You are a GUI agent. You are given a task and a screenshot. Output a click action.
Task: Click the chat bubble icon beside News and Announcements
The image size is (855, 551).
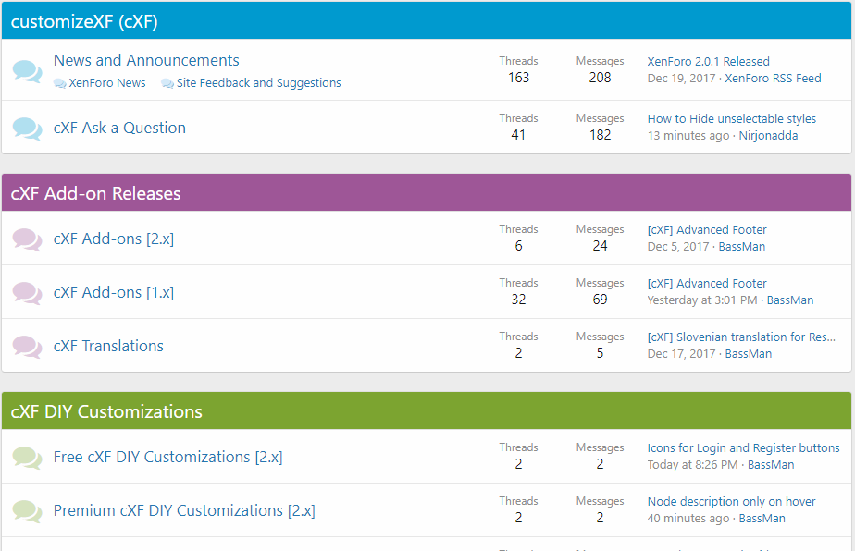coord(27,71)
